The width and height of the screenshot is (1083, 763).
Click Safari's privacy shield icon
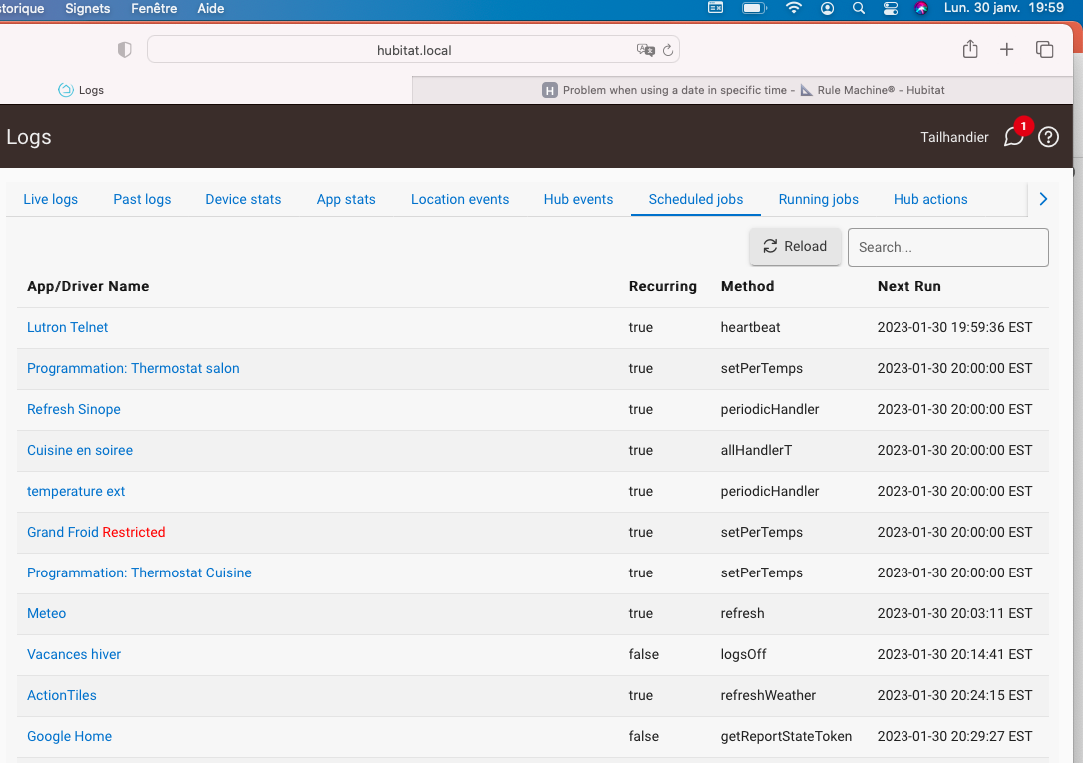point(125,50)
